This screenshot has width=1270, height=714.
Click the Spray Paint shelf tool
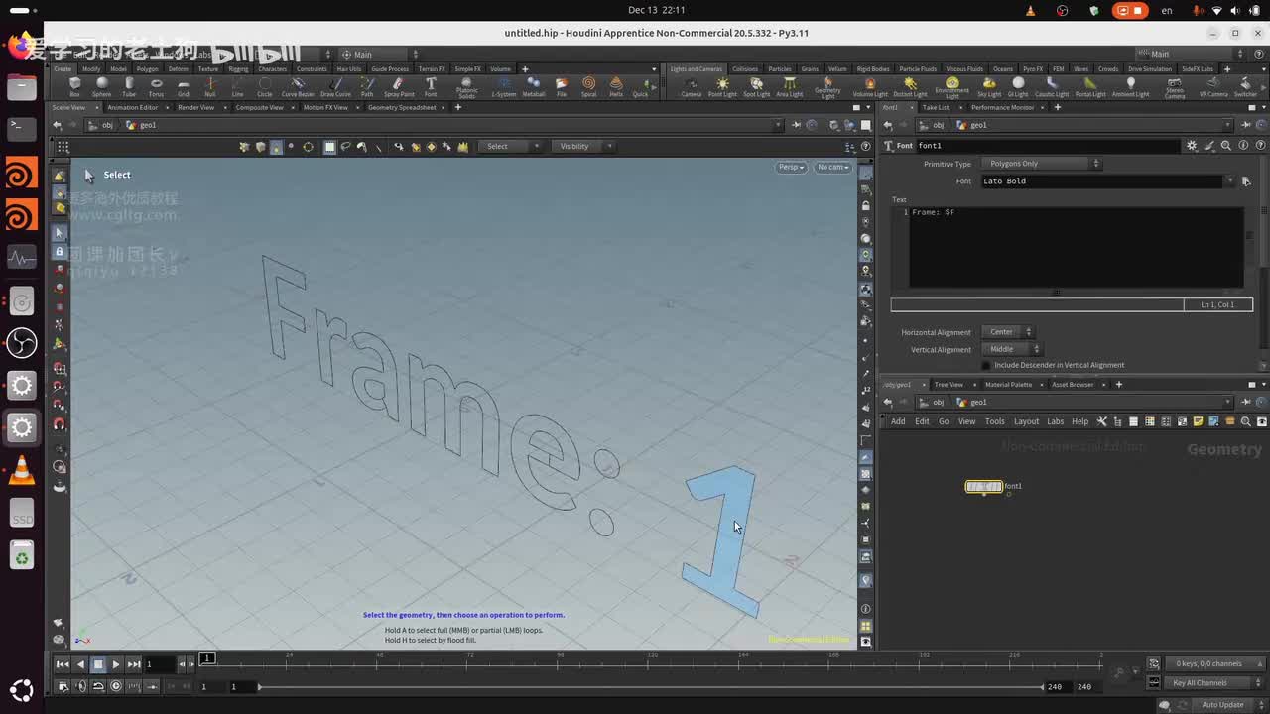tap(399, 87)
